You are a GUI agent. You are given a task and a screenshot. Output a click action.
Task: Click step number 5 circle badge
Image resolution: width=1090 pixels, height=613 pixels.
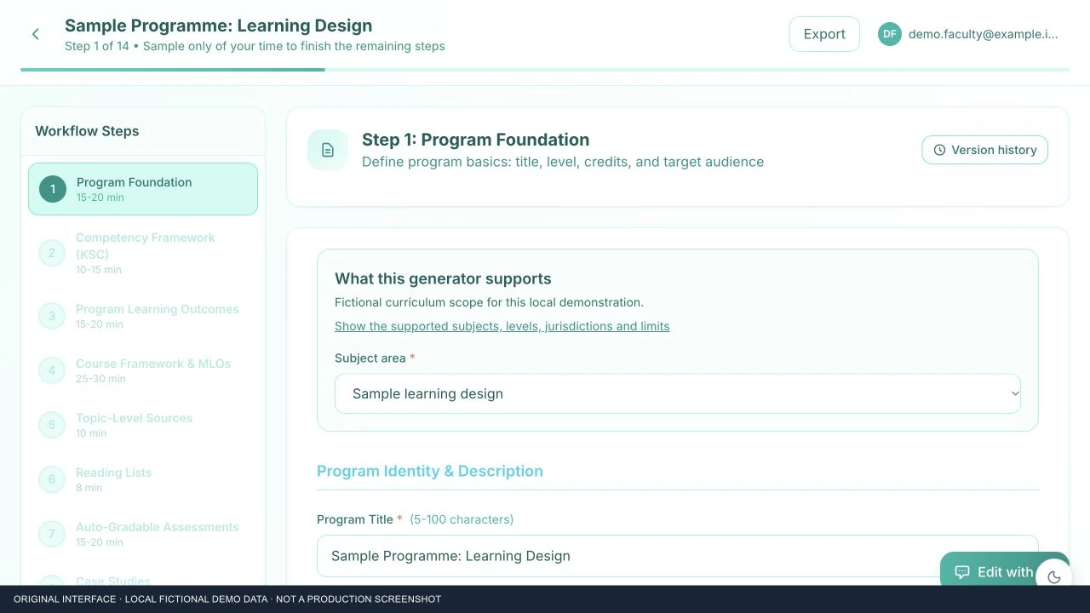click(52, 425)
